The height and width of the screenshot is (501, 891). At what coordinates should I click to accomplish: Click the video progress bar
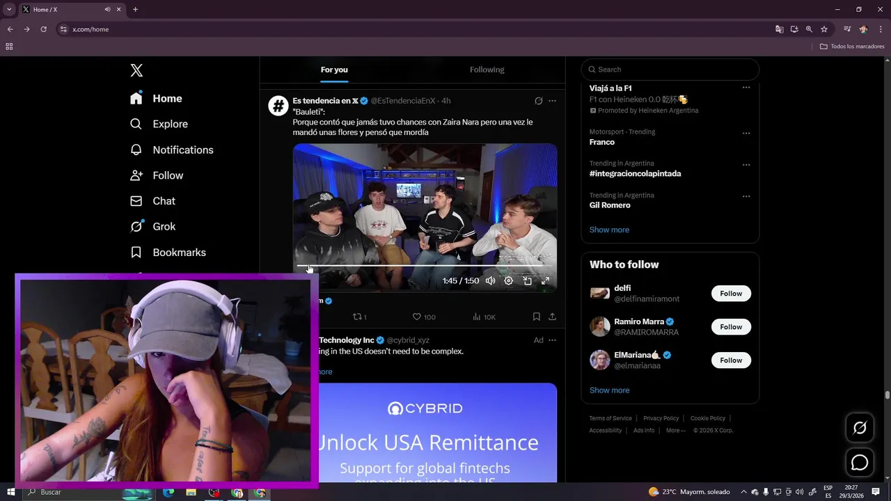pos(425,266)
